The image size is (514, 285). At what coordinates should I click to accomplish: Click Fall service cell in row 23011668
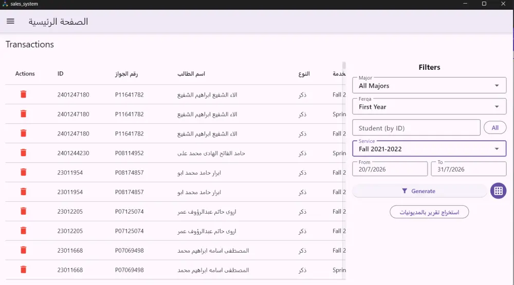(x=339, y=250)
